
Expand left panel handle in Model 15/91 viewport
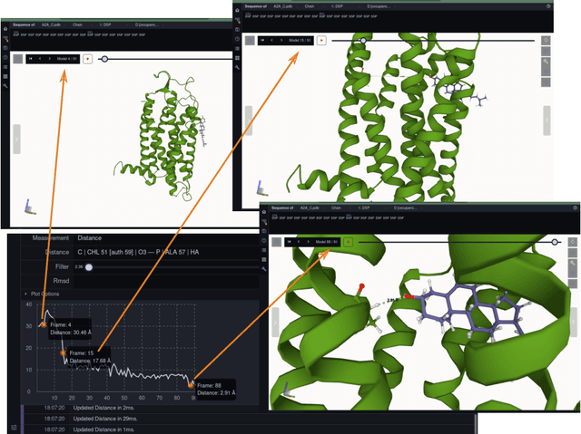249,121
